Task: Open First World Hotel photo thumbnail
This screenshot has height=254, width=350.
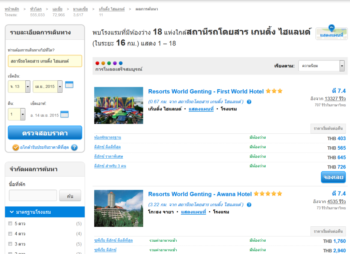Action: pos(119,105)
